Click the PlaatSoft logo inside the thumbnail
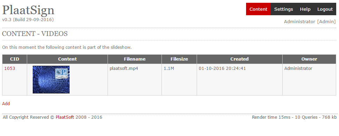 61,73
